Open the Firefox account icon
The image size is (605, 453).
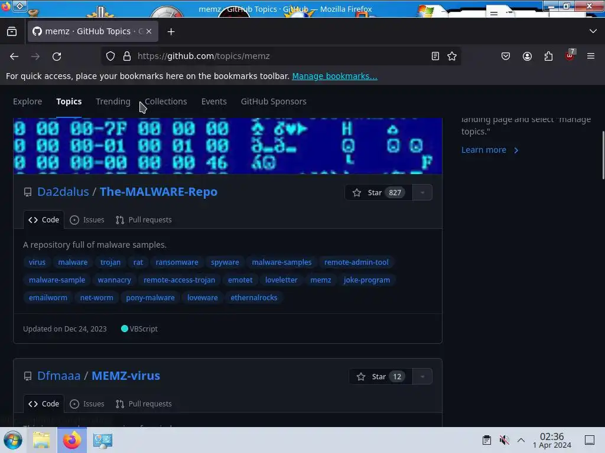[527, 56]
